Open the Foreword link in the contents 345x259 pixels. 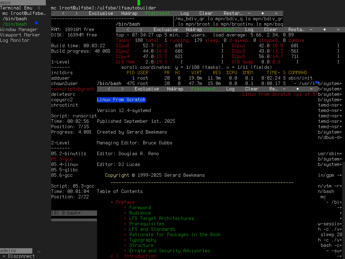(x=140, y=208)
